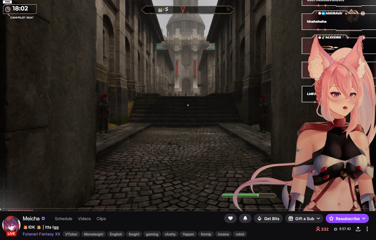Click the Get Bits button
Viewport: 376px width, 240px height.
pyautogui.click(x=268, y=218)
